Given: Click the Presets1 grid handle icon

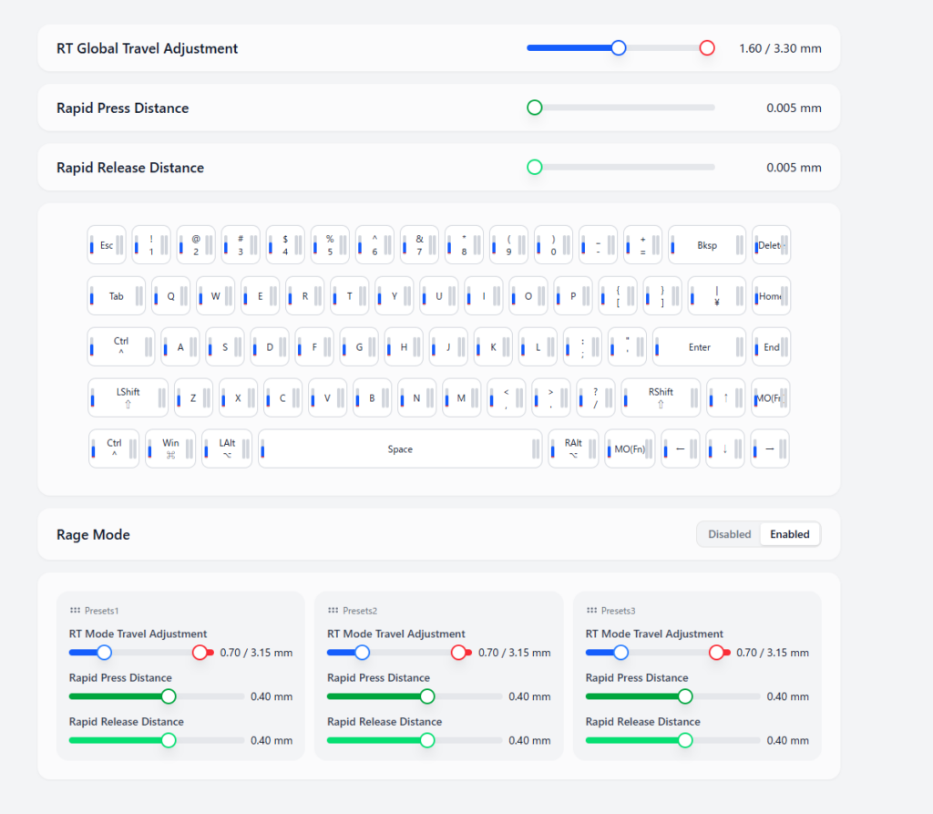Looking at the screenshot, I should pyautogui.click(x=75, y=611).
